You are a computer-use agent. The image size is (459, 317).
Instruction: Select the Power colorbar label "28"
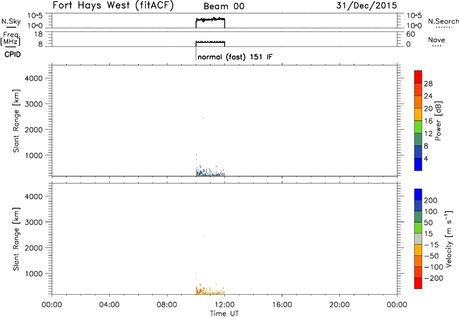pos(428,84)
